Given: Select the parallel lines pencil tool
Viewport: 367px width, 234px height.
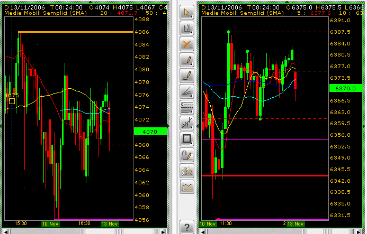Looking at the screenshot, I should click(x=186, y=76).
